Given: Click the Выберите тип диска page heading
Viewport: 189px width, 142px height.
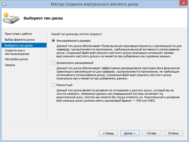Looking at the screenshot, I should pyautogui.click(x=43, y=18).
